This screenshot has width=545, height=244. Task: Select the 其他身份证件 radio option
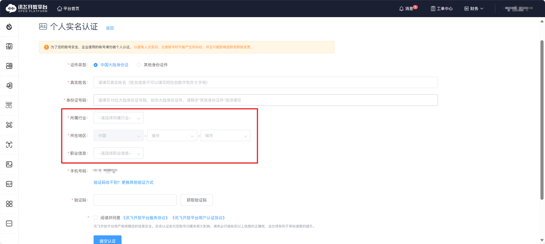coord(139,65)
